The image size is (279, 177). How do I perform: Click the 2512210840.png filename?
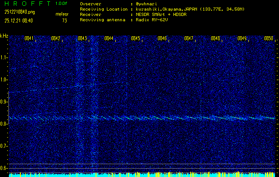point(19,12)
